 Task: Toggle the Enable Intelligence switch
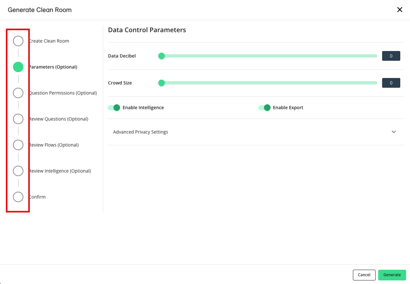coord(114,108)
